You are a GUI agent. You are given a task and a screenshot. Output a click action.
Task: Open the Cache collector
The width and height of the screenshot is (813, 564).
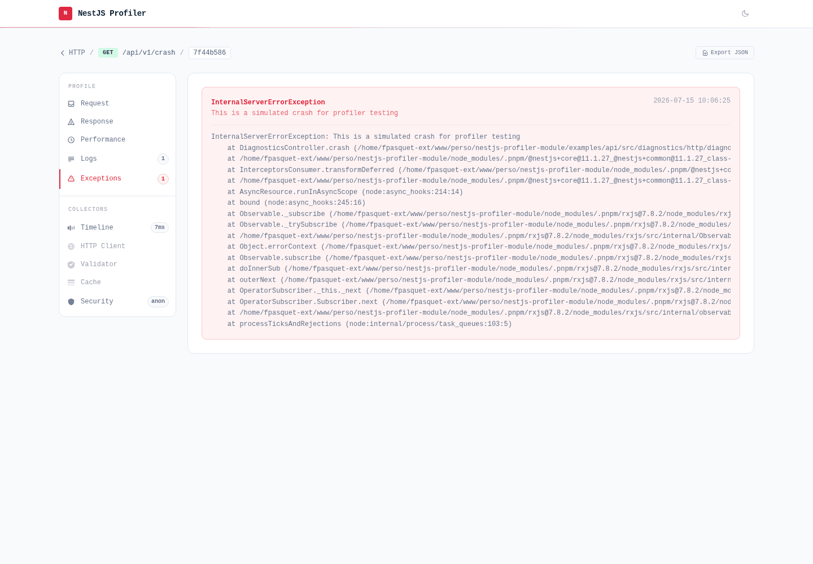pyautogui.click(x=117, y=283)
